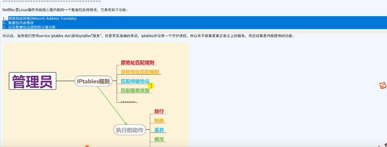Click the orange "拒绝" action branch
Screen dimensions: 387x147
(159, 121)
